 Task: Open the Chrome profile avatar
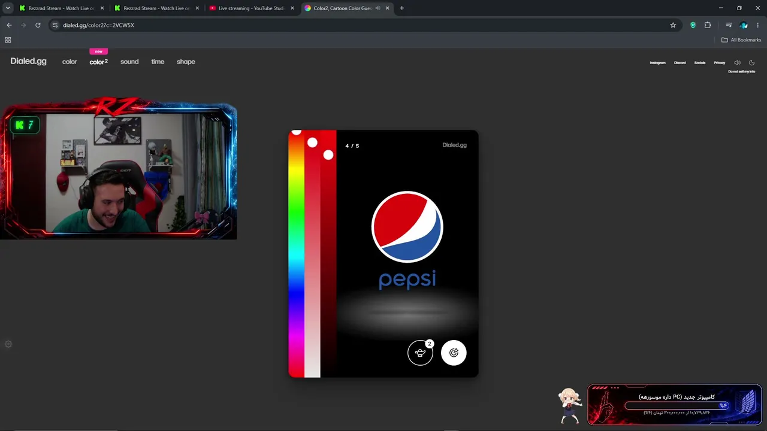point(744,25)
